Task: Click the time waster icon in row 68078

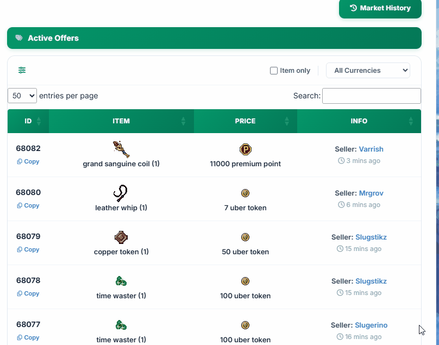Action: [121, 281]
